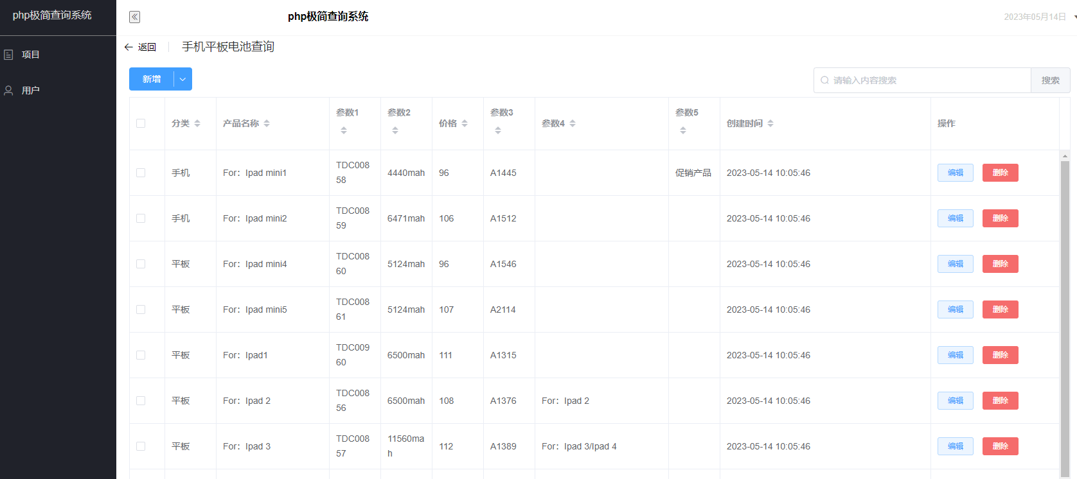Edit the Ipad mini4 row
The width and height of the screenshot is (1077, 479).
[x=956, y=264]
